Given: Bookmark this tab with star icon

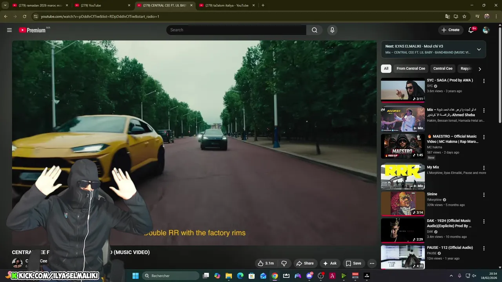Looking at the screenshot, I should click(464, 16).
